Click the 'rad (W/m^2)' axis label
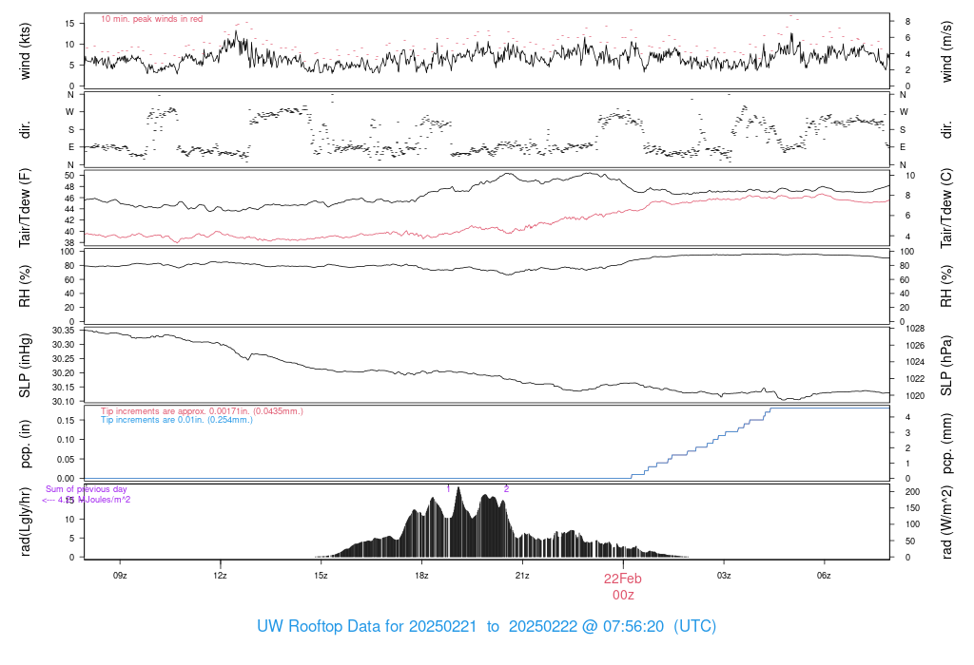This screenshot has width=974, height=665. 946,522
